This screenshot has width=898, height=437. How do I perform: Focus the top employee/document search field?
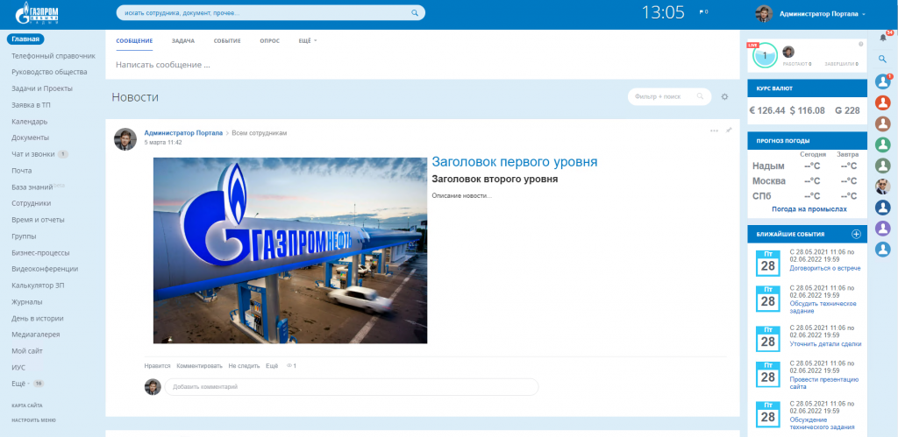[270, 12]
